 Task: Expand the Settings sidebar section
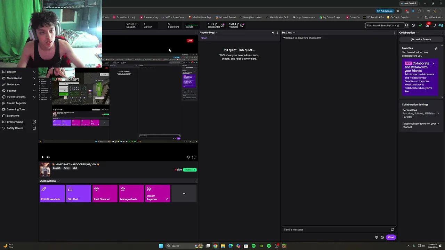[19, 91]
